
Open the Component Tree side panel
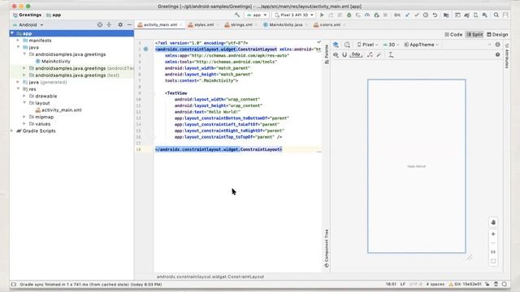tap(327, 248)
